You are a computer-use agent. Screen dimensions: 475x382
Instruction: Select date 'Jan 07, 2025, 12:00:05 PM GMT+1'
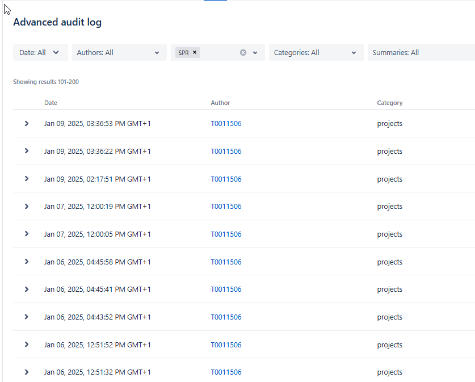point(97,234)
